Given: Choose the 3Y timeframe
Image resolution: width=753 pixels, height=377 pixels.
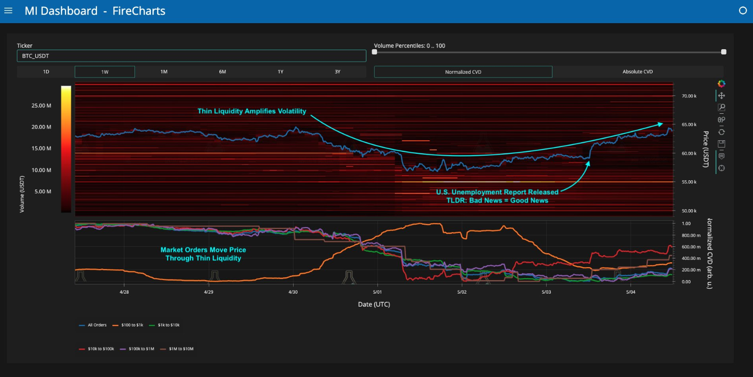Looking at the screenshot, I should coord(337,72).
